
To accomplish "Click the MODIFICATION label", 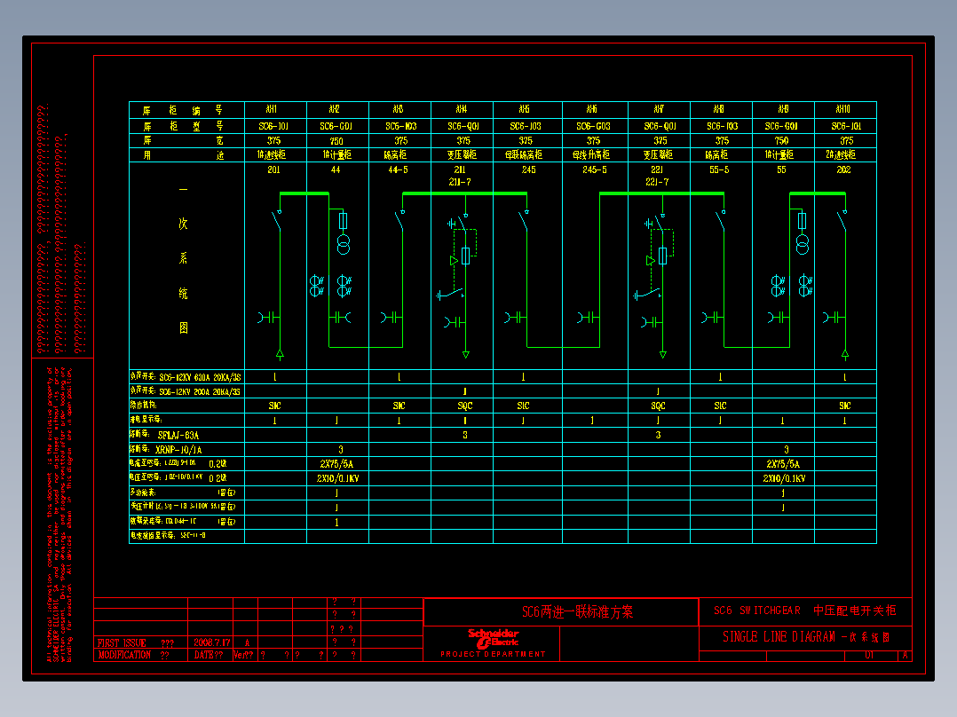I will 124,655.
